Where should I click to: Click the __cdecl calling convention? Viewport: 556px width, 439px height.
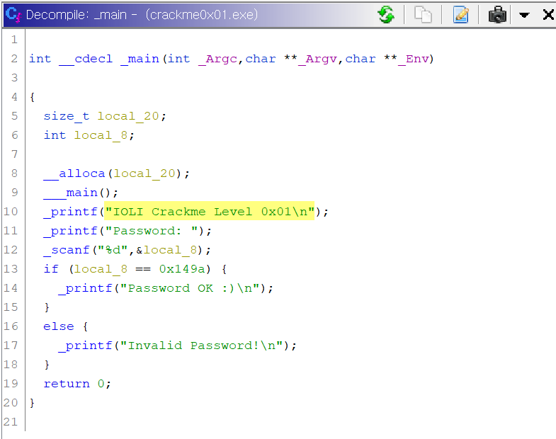[x=86, y=59]
